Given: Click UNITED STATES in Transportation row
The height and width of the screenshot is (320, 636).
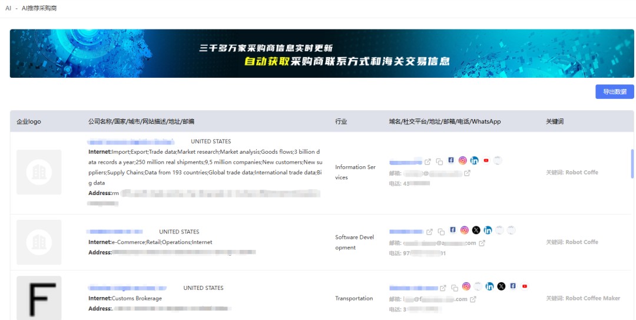Looking at the screenshot, I should [203, 288].
